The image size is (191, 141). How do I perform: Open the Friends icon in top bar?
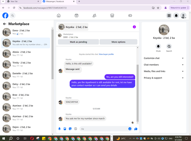click(x=94, y=16)
